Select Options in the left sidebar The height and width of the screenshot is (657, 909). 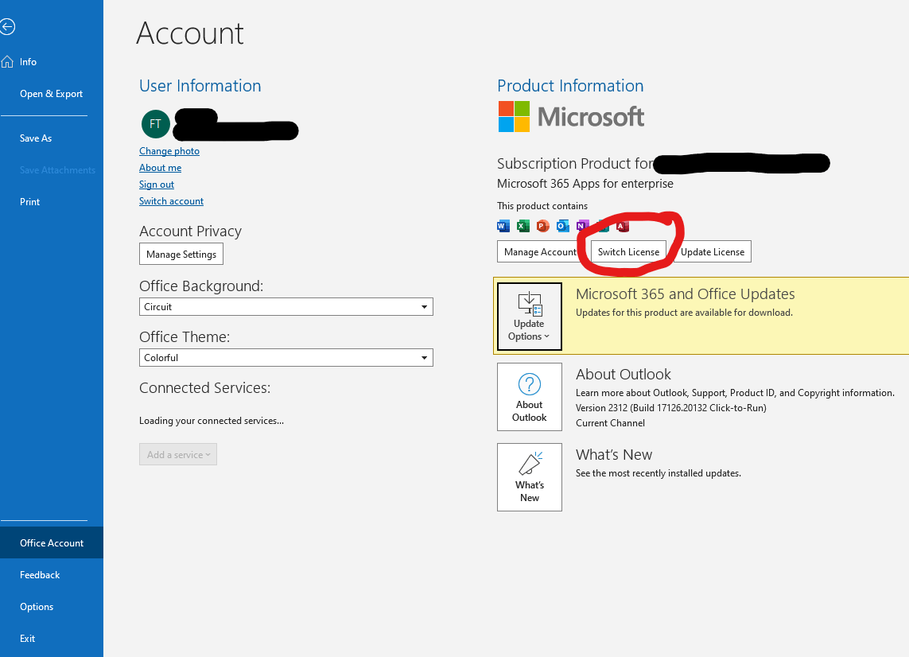click(x=37, y=606)
